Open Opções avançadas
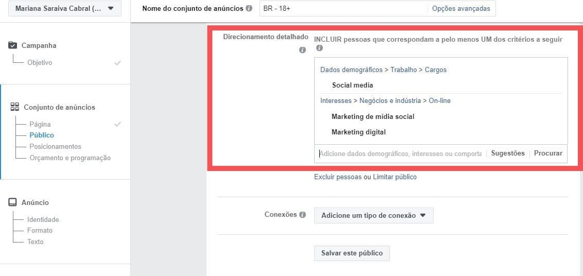 click(x=461, y=9)
